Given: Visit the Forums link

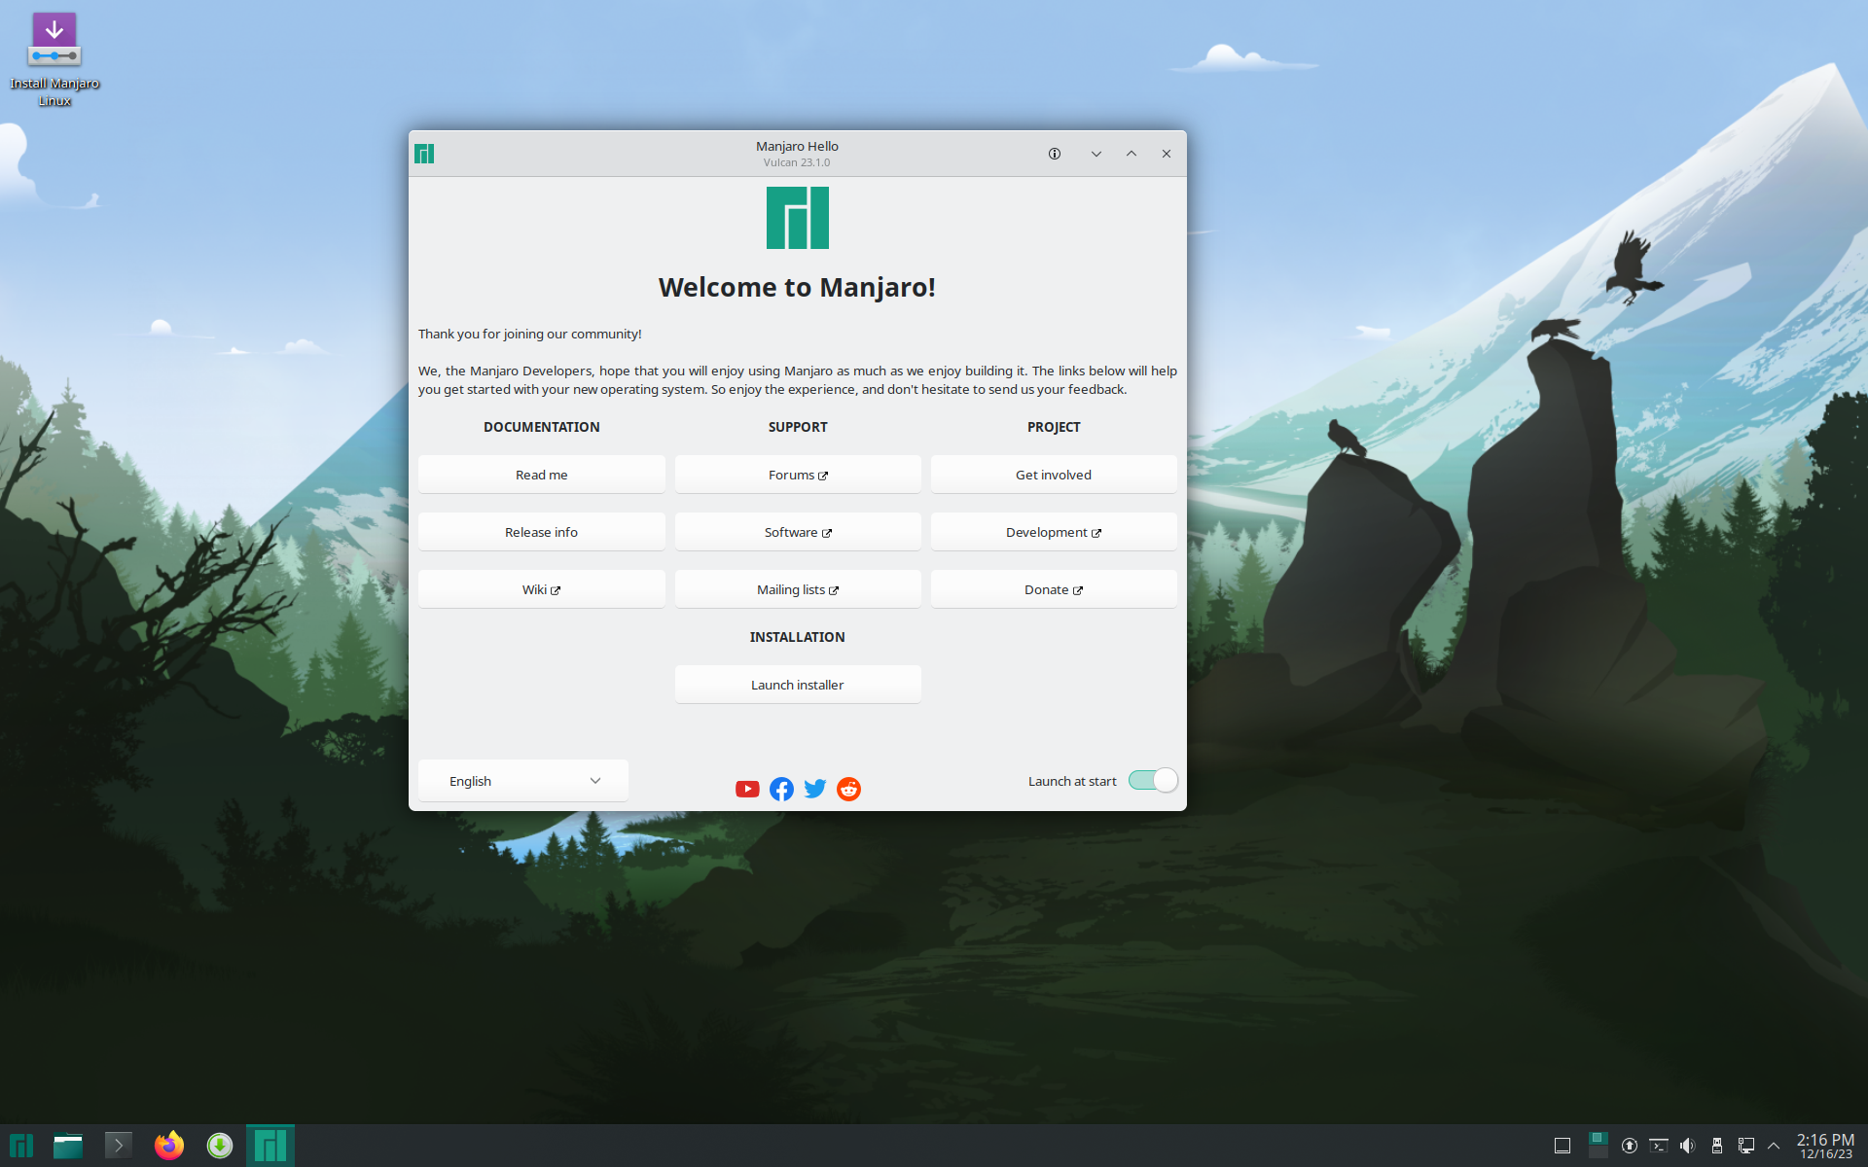Looking at the screenshot, I should 798,475.
